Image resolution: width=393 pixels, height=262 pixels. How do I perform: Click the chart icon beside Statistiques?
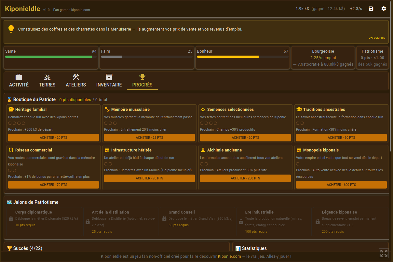(x=238, y=248)
